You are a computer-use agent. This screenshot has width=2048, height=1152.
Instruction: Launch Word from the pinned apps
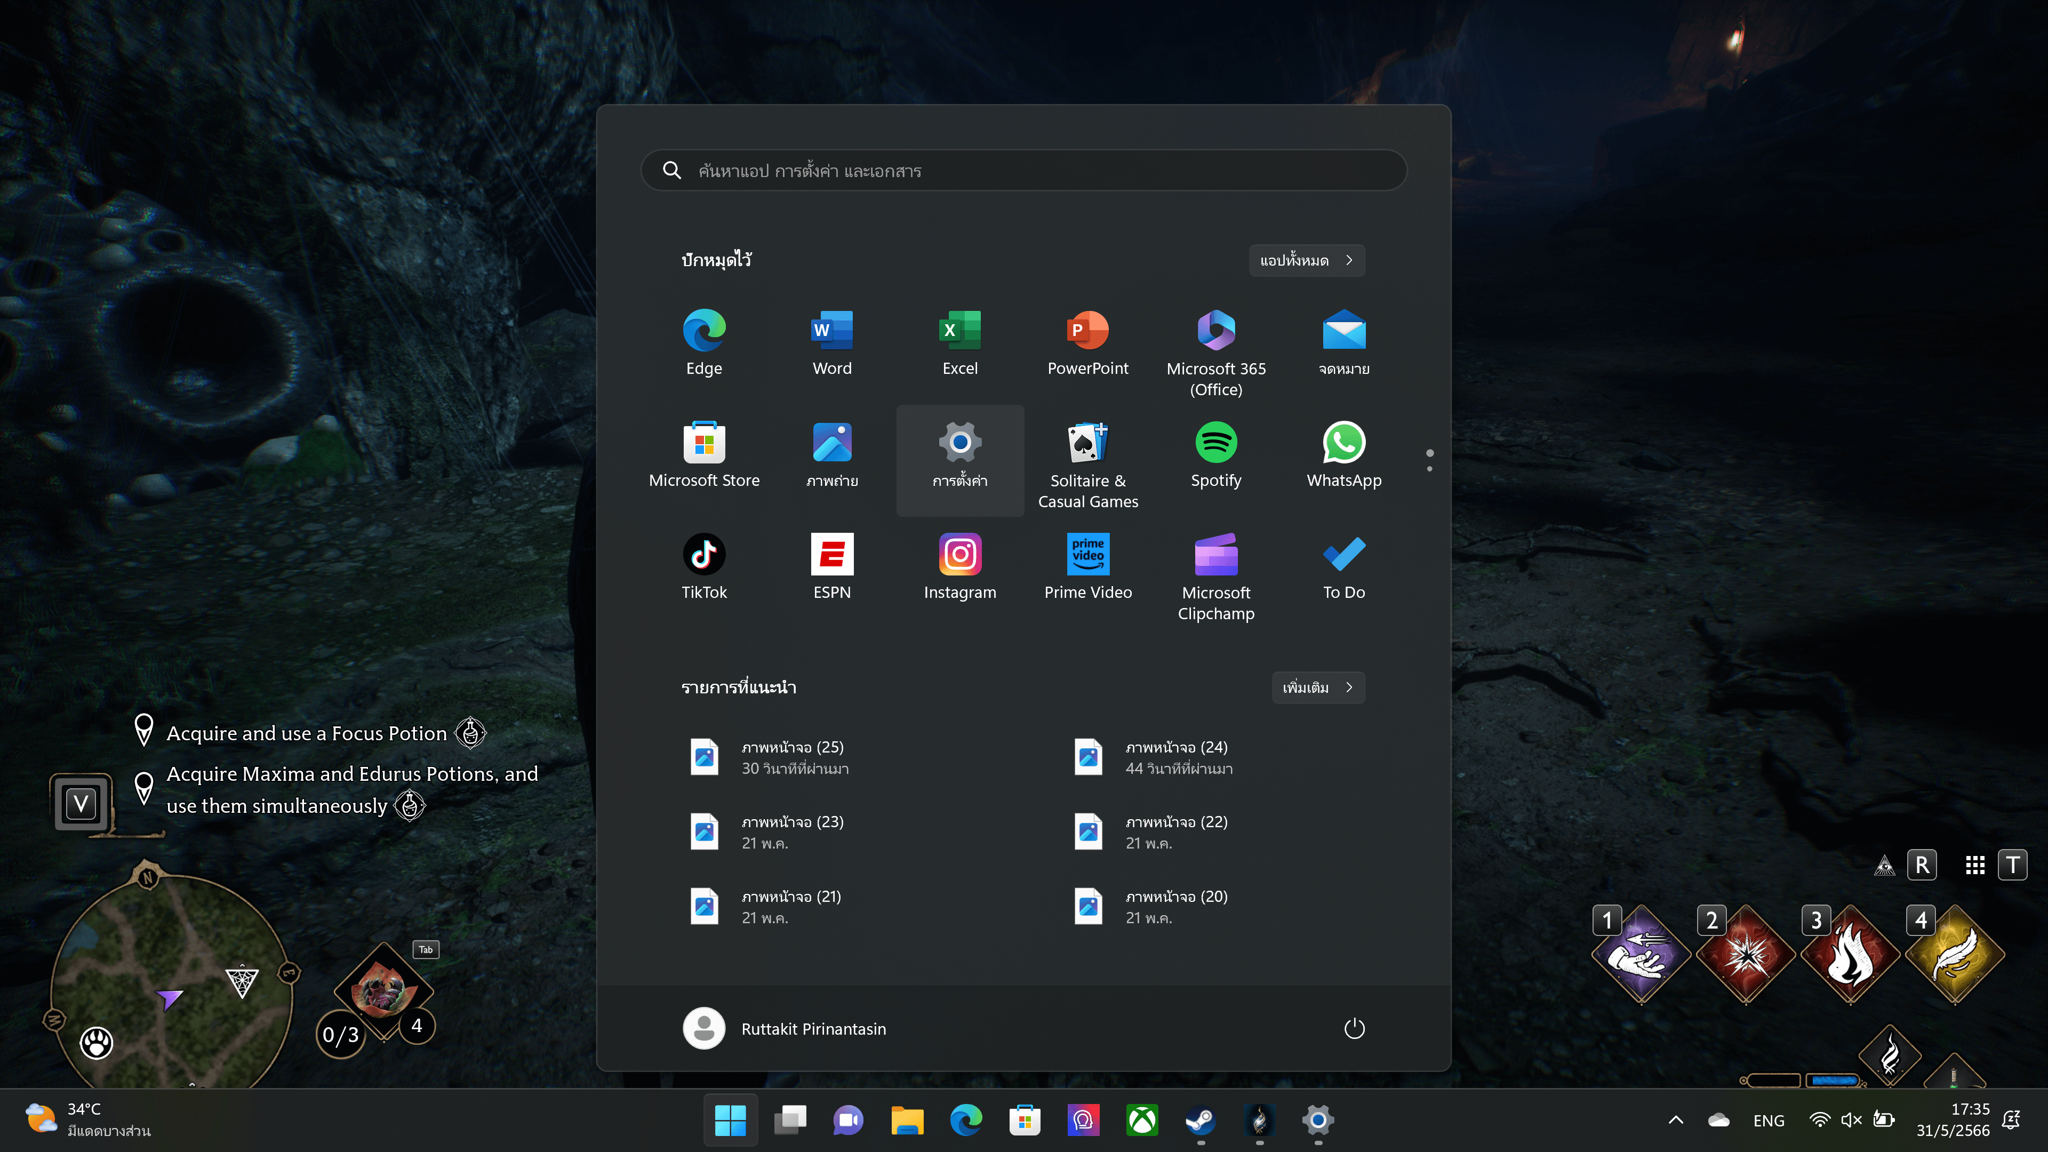[831, 342]
